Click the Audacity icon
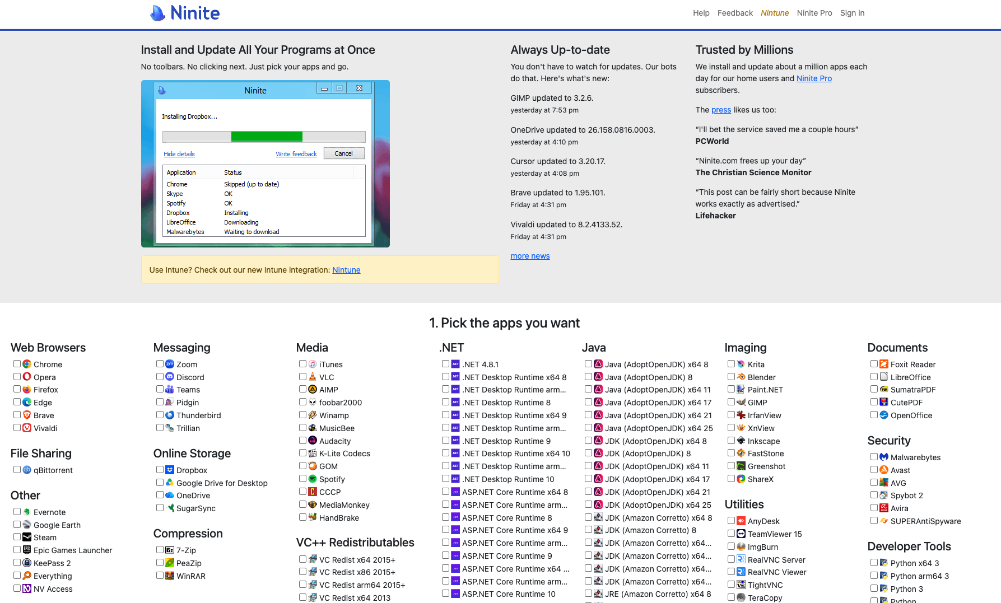 pos(313,441)
